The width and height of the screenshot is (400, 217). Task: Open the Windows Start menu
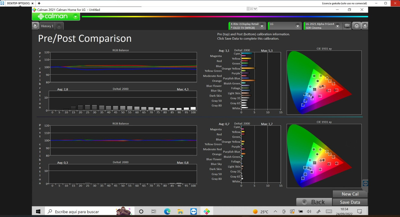[x=38, y=212]
